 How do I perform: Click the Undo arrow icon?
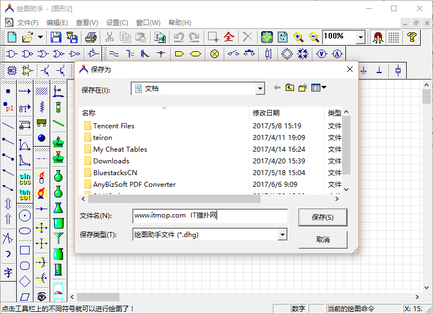pyautogui.click(x=179, y=37)
